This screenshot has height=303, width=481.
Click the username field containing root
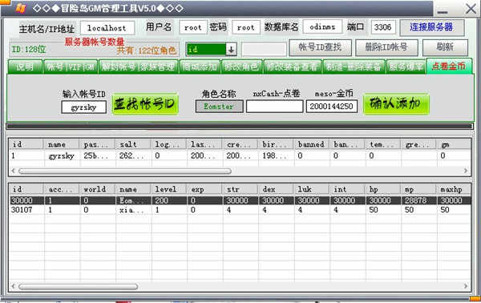tap(193, 28)
